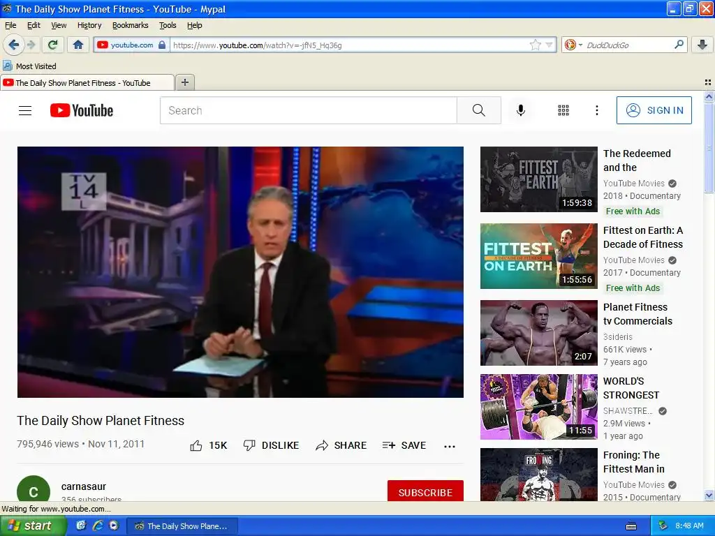Click the SUBSCRIBE button
Image resolution: width=715 pixels, height=536 pixels.
425,492
